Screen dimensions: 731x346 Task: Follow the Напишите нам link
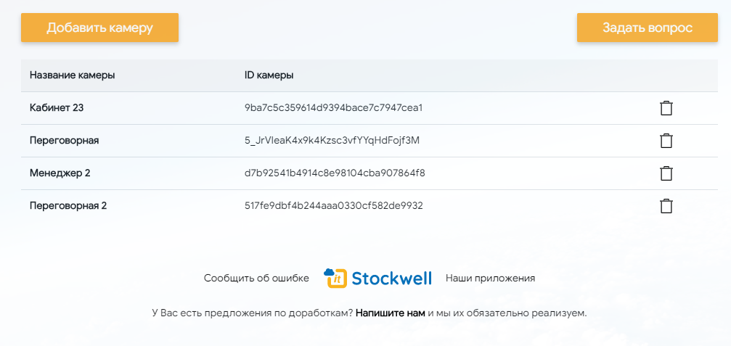pyautogui.click(x=390, y=313)
